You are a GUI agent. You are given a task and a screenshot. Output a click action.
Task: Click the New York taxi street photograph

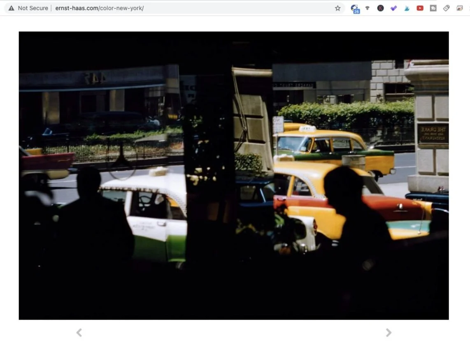click(234, 176)
